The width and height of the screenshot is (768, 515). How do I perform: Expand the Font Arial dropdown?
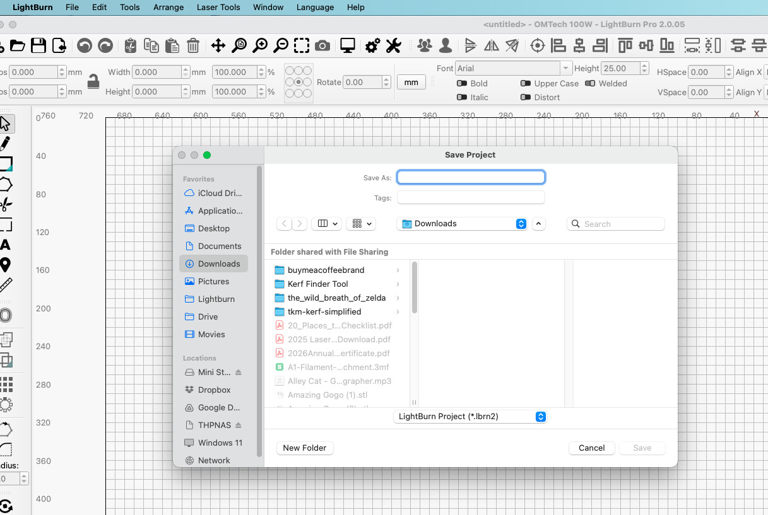[x=565, y=68]
